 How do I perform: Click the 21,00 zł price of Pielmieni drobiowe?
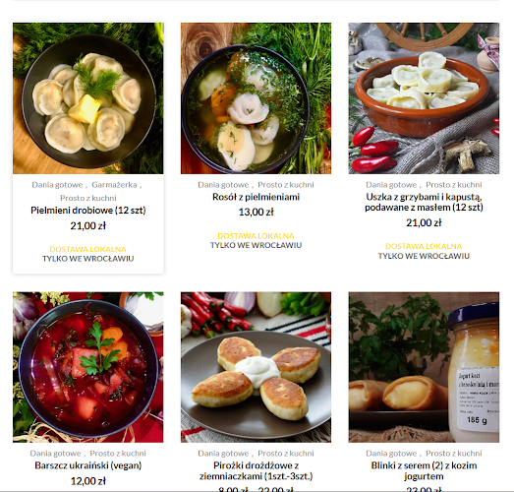pyautogui.click(x=88, y=225)
